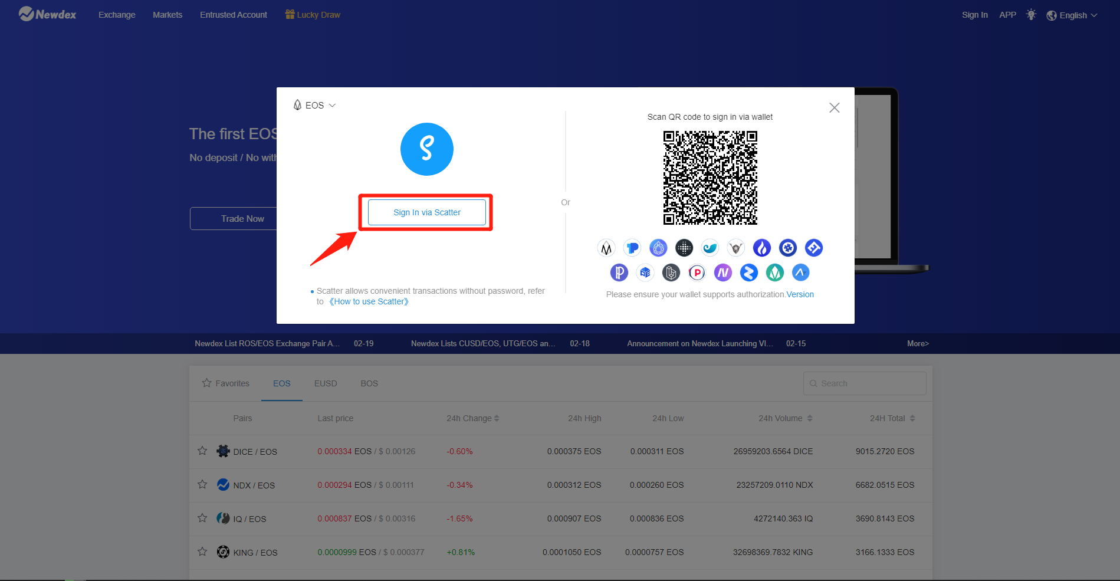The height and width of the screenshot is (581, 1120).
Task: Close the sign-in dialog
Action: coord(834,107)
